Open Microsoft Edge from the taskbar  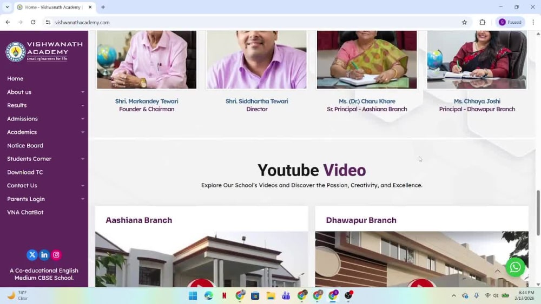tap(208, 295)
